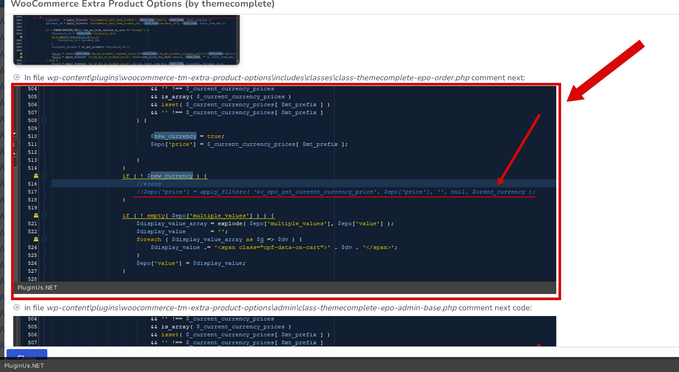Click the class-themecomplete-epo-order.php file path
Viewport: 679px width, 372px height.
click(258, 78)
